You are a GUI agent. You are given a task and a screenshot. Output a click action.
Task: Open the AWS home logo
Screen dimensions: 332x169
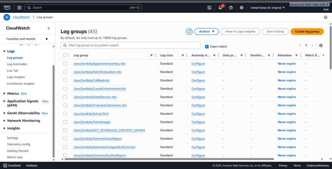[x=7, y=7]
